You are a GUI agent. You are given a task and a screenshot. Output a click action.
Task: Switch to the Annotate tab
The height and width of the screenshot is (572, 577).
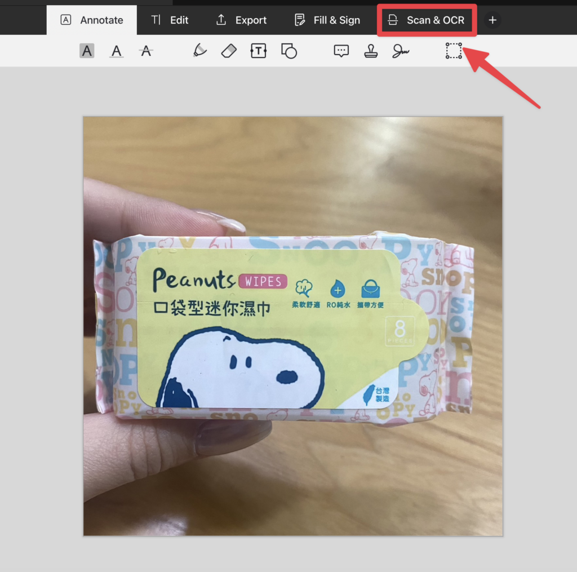click(92, 20)
